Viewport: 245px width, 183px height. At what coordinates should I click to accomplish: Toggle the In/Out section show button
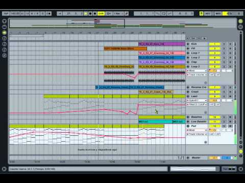[x=241, y=142]
